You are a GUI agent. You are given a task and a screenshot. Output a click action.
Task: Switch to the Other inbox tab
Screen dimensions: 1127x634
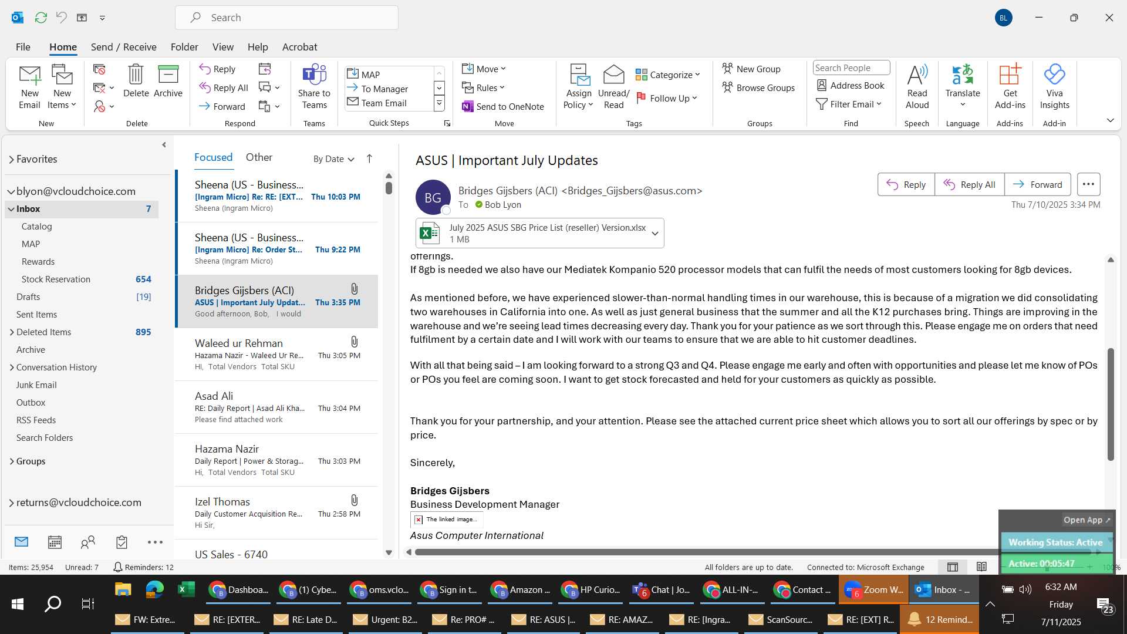(x=259, y=157)
